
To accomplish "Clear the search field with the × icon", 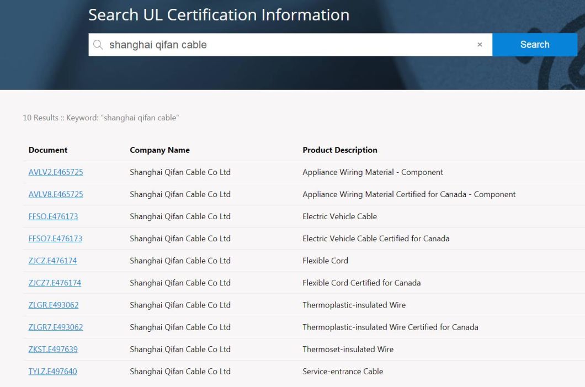I will (x=480, y=45).
